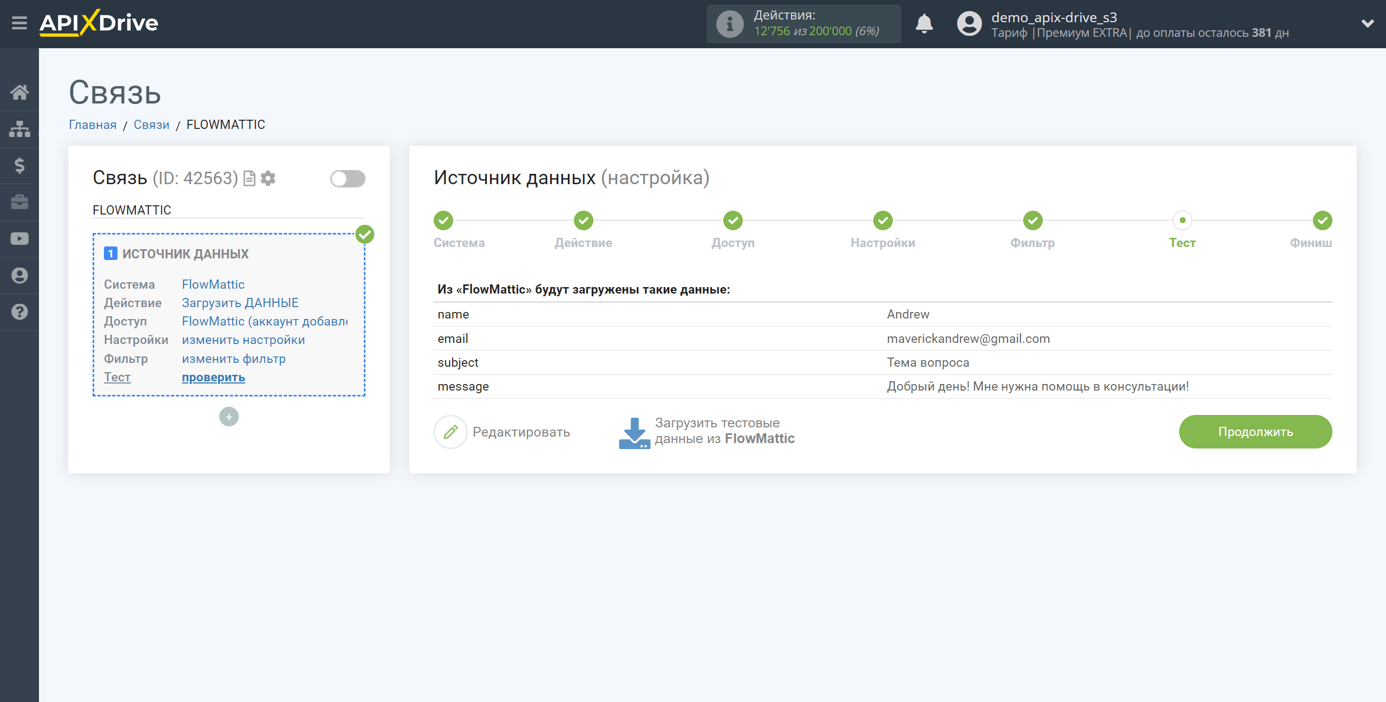This screenshot has width=1386, height=702.
Task: Click the message field label
Action: tap(463, 386)
